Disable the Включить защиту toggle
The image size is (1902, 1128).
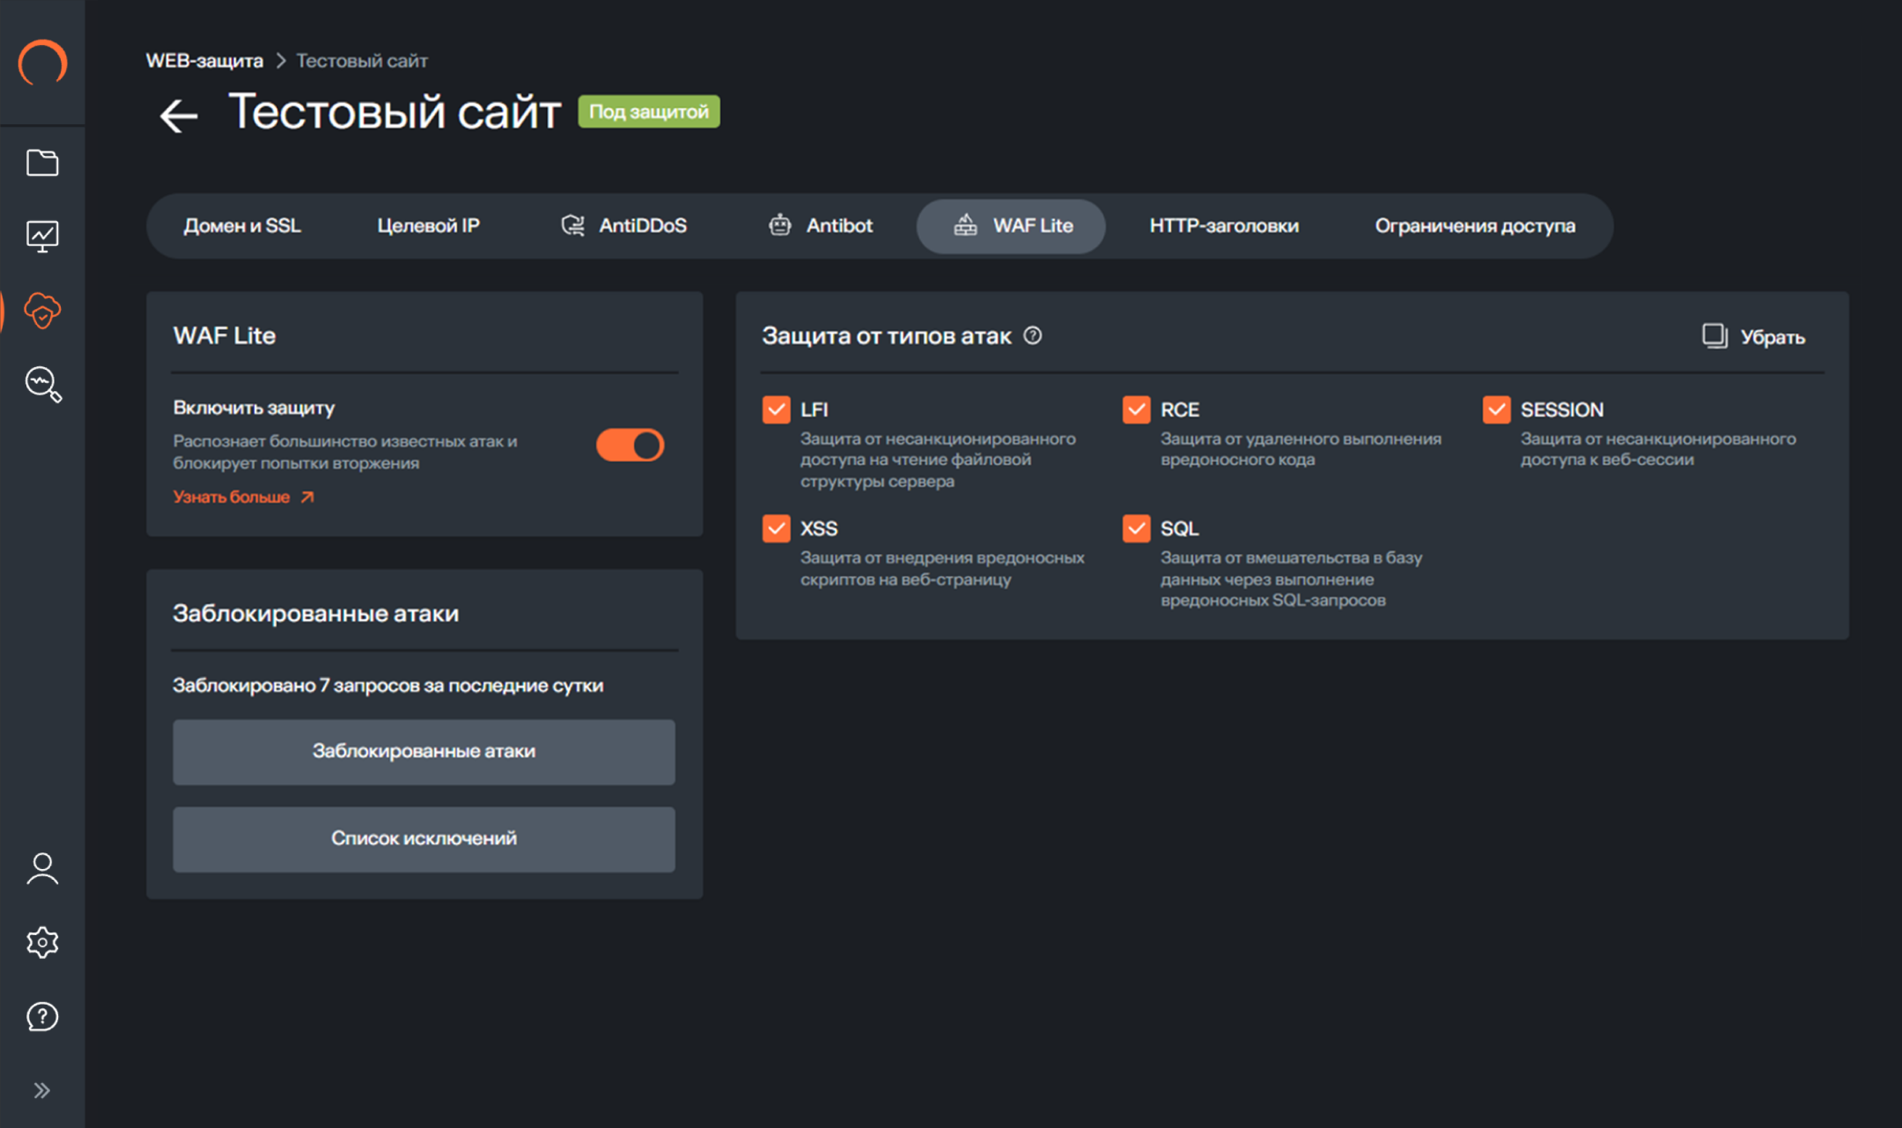tap(630, 446)
